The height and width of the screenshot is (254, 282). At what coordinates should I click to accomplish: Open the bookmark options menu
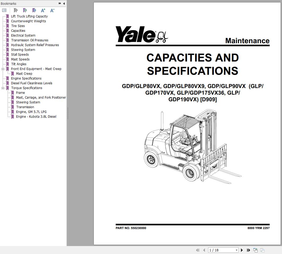[4, 10]
